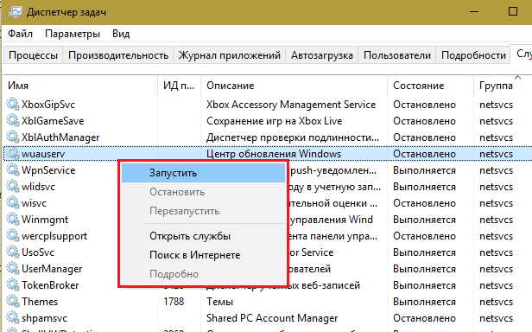This screenshot has width=532, height=332.
Task: Switch to the Журнал приложений tab
Action: coord(230,55)
